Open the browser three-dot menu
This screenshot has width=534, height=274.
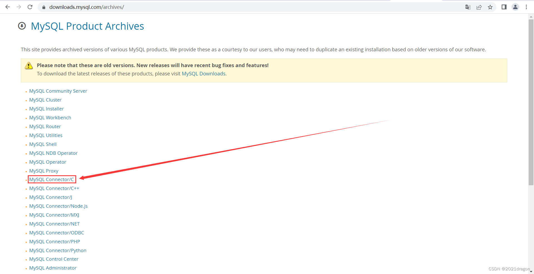click(526, 7)
